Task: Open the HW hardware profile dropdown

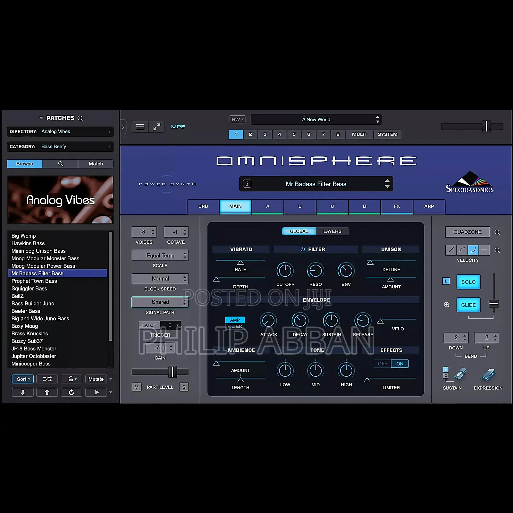Action: 237,119
